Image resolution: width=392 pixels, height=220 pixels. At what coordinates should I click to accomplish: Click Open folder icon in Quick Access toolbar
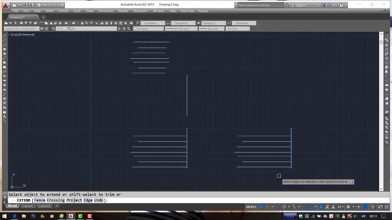21,5
